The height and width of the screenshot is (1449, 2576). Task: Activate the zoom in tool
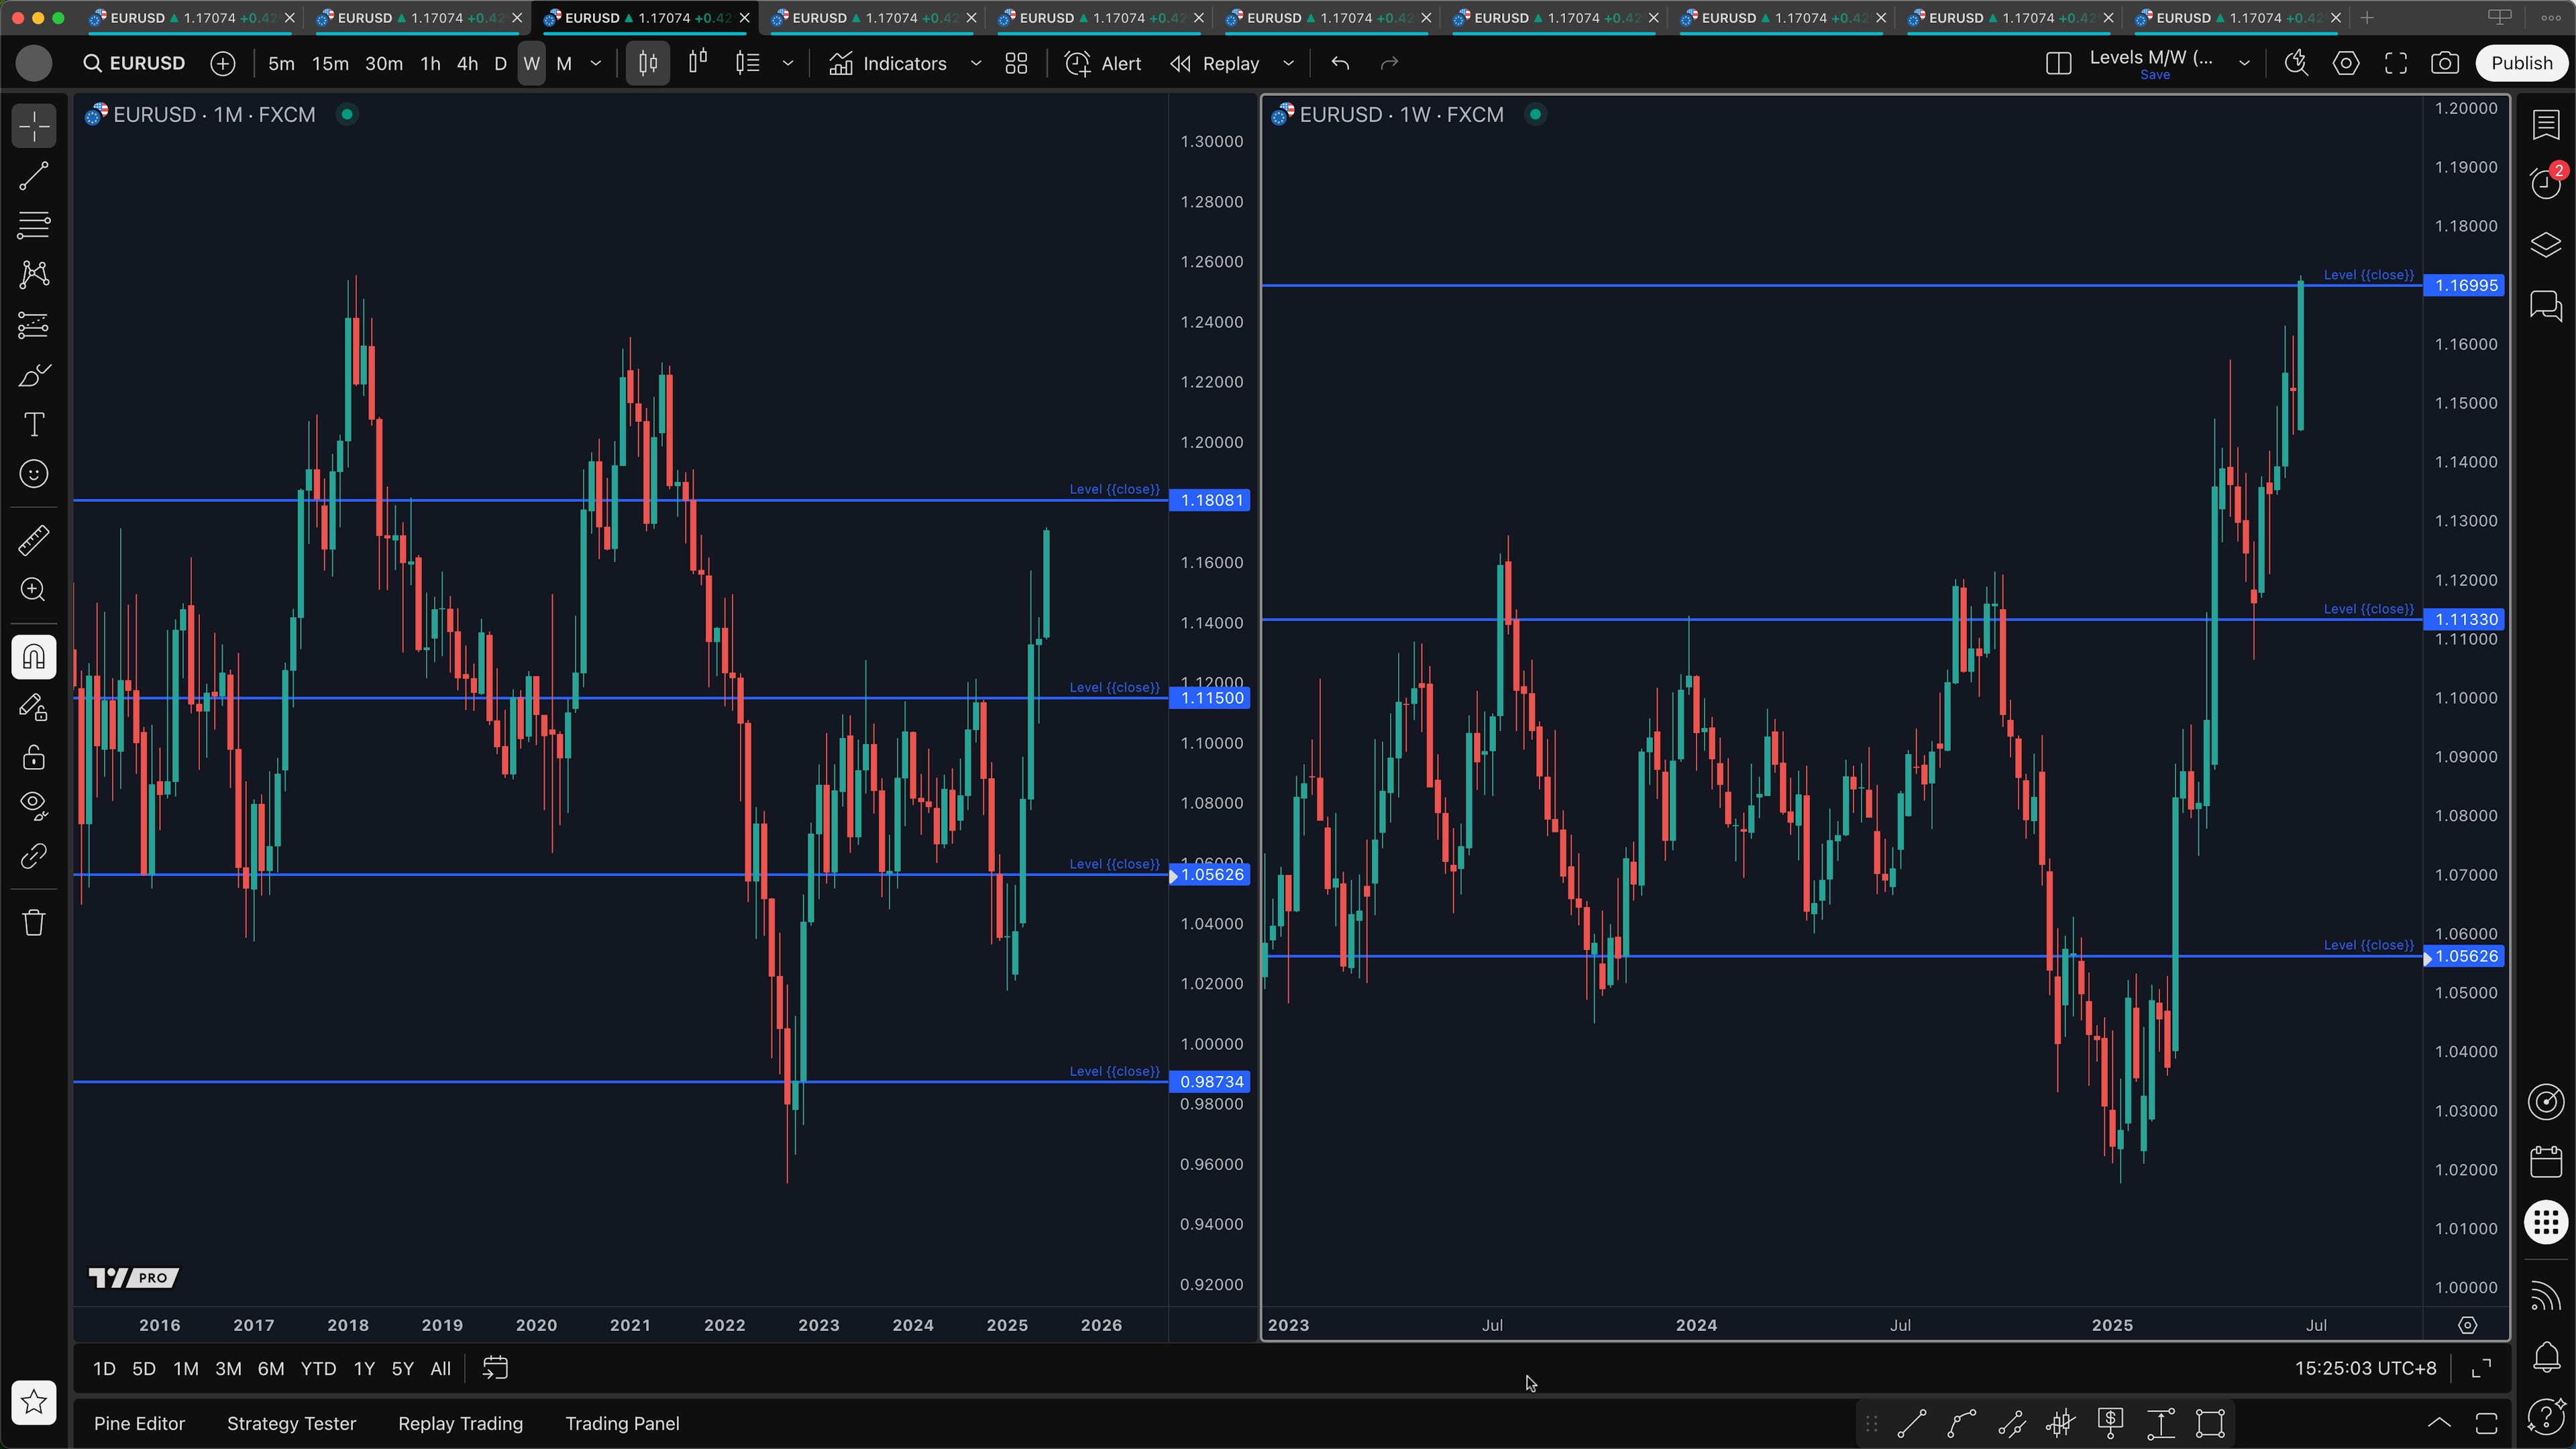[x=34, y=590]
